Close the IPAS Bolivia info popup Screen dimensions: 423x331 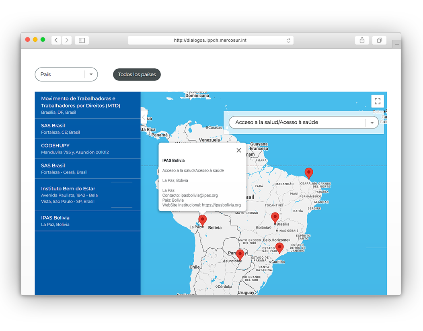tap(239, 150)
